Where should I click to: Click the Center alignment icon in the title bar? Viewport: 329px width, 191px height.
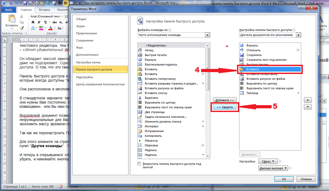[x=60, y=3]
